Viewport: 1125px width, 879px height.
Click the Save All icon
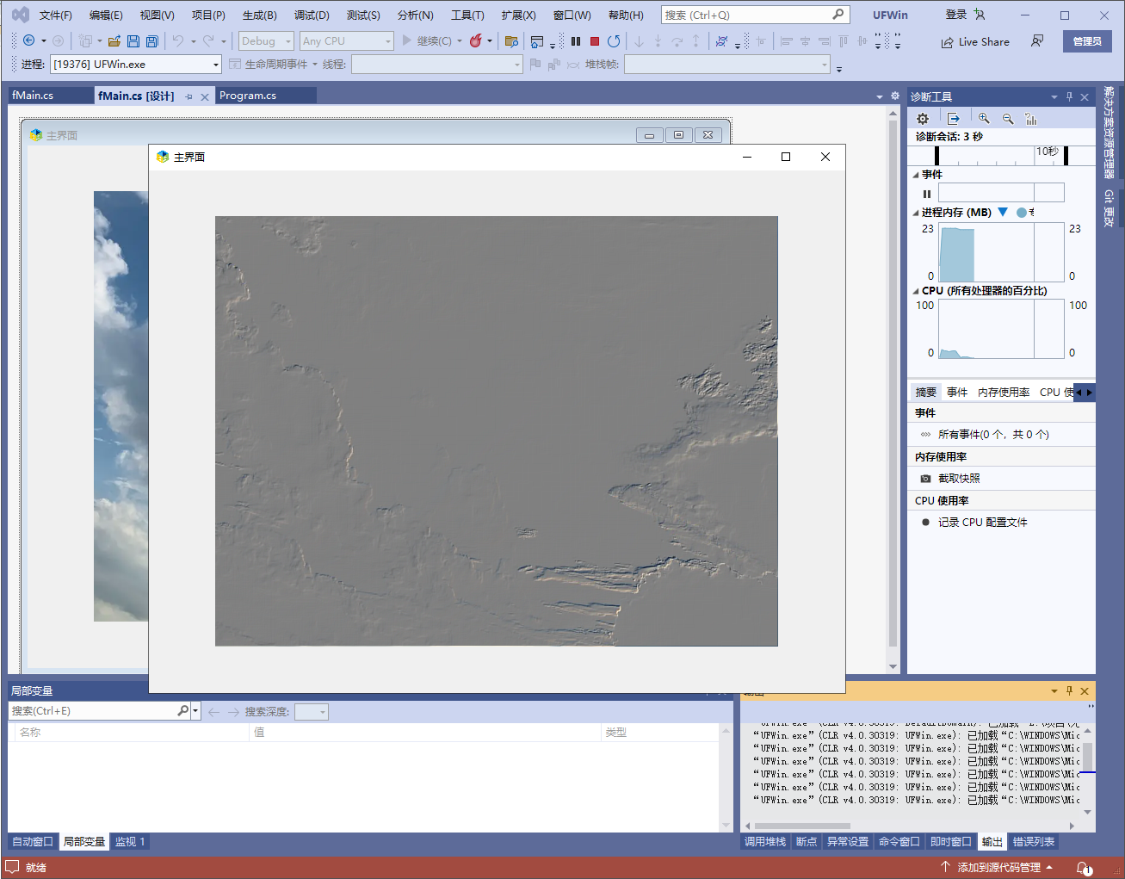click(152, 40)
